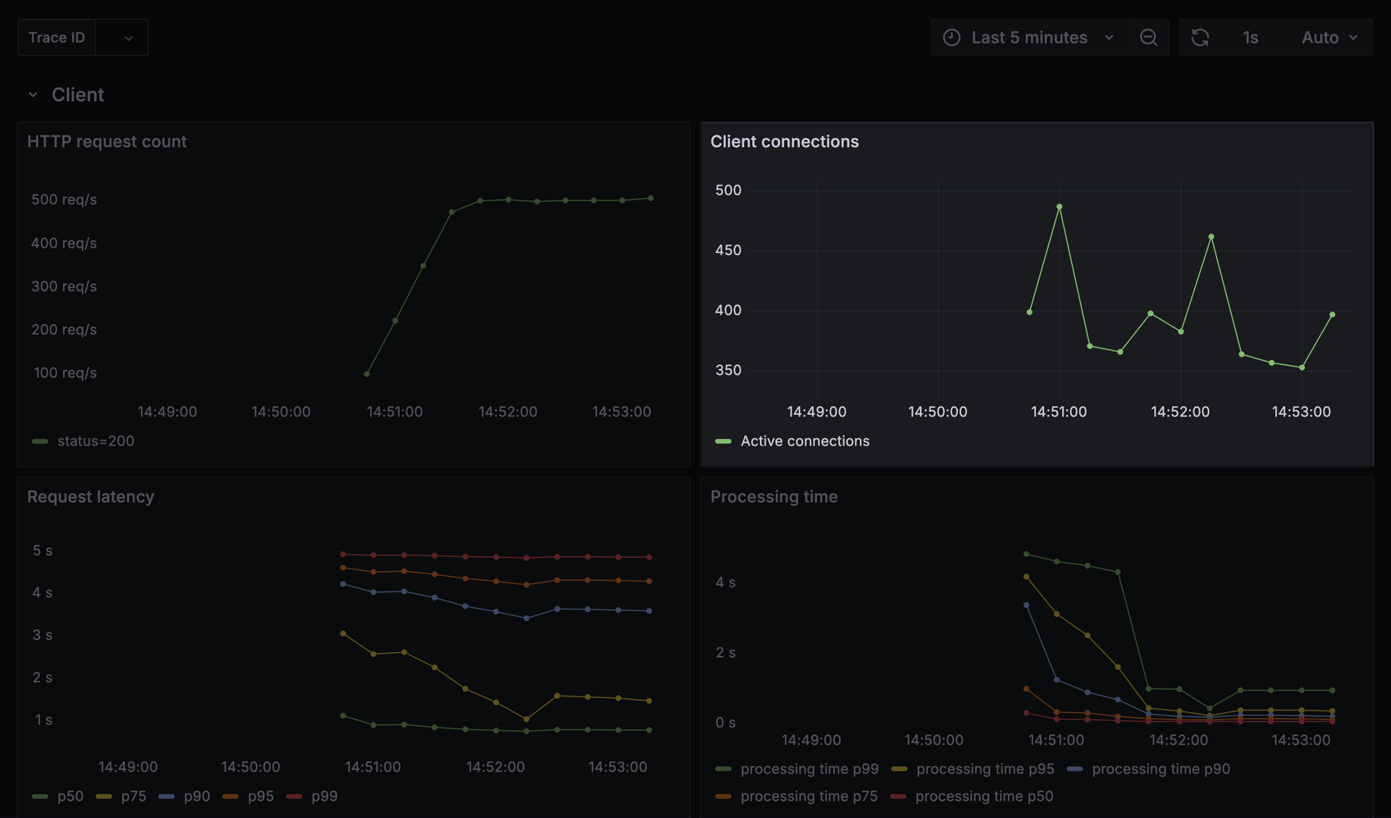Viewport: 1391px width, 818px height.
Task: Click the refresh dashboard icon
Action: pyautogui.click(x=1200, y=37)
